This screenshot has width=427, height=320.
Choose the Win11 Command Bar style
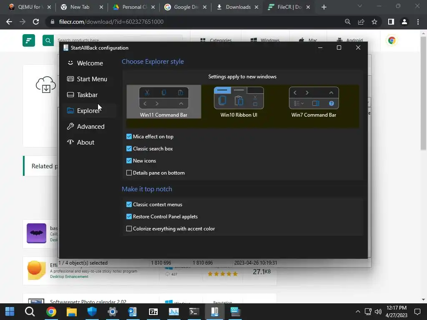(x=163, y=102)
